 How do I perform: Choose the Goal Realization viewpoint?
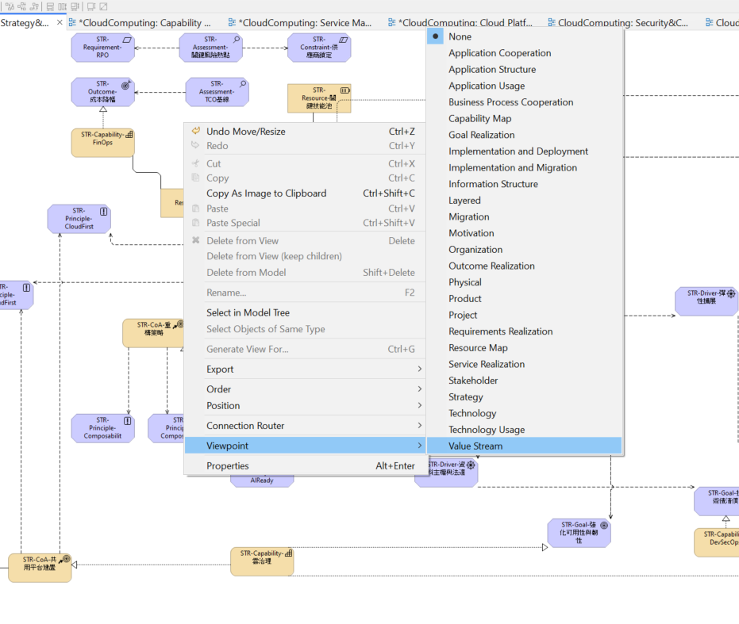point(525,135)
